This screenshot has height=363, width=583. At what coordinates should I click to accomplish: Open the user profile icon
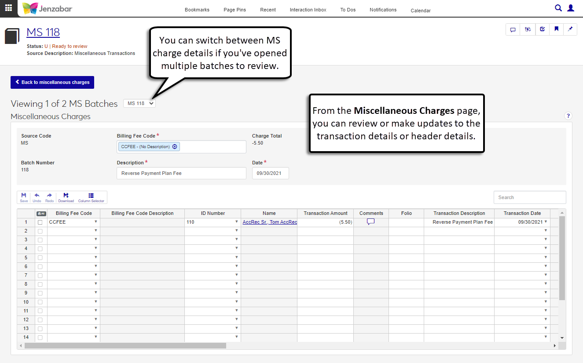point(571,8)
